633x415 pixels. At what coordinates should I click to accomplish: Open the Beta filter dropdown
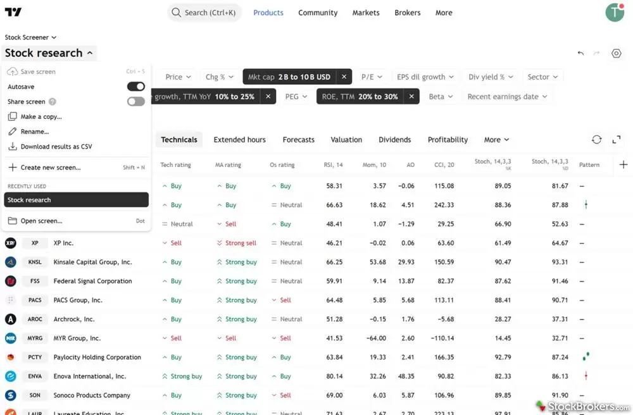click(441, 96)
